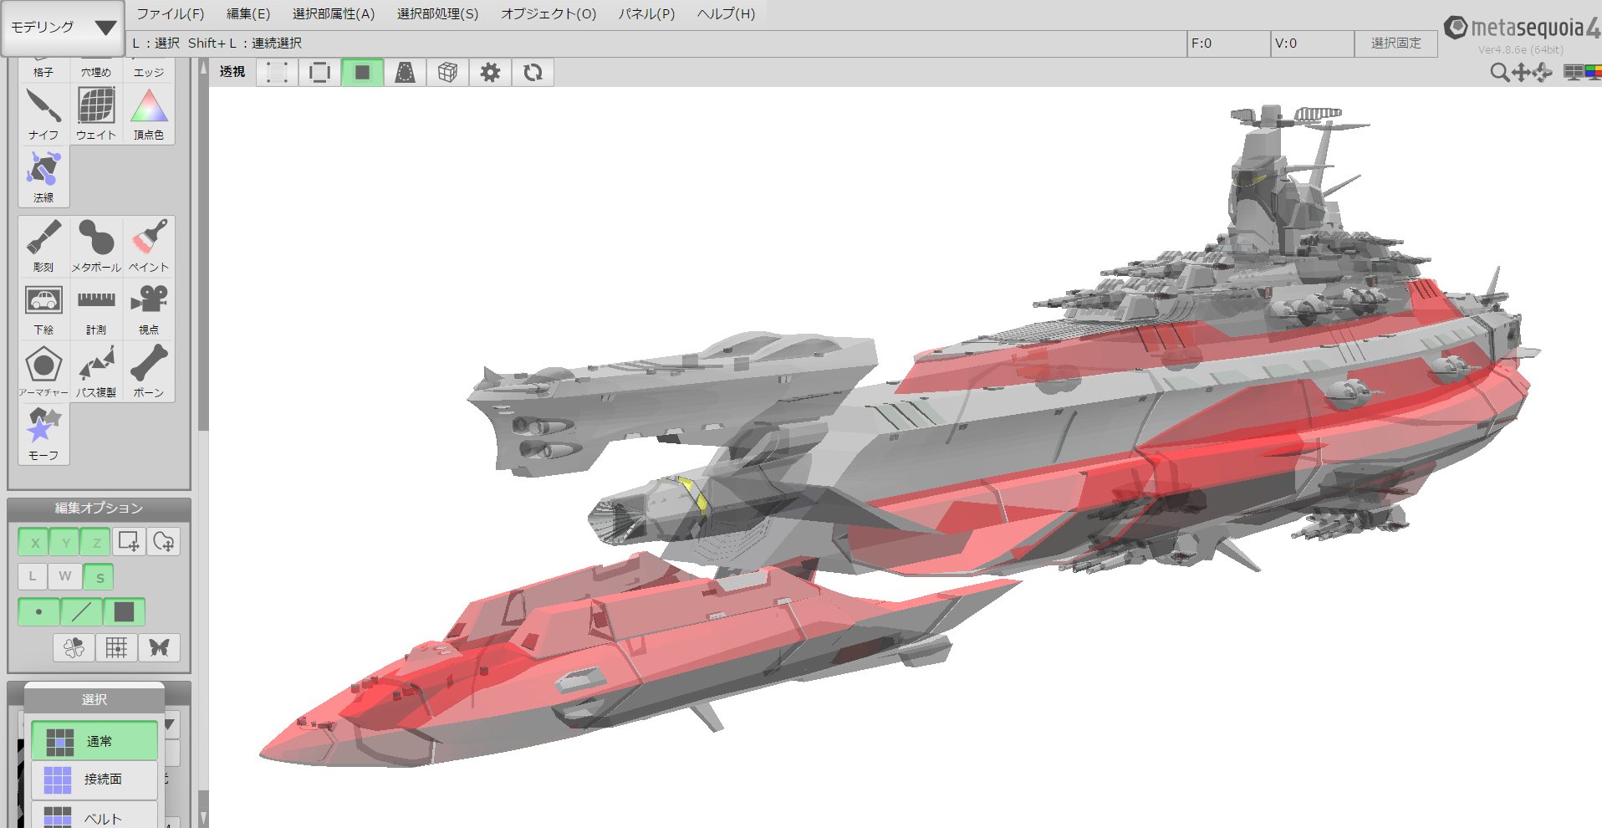Collapse the 編集オプション panel header

click(99, 508)
